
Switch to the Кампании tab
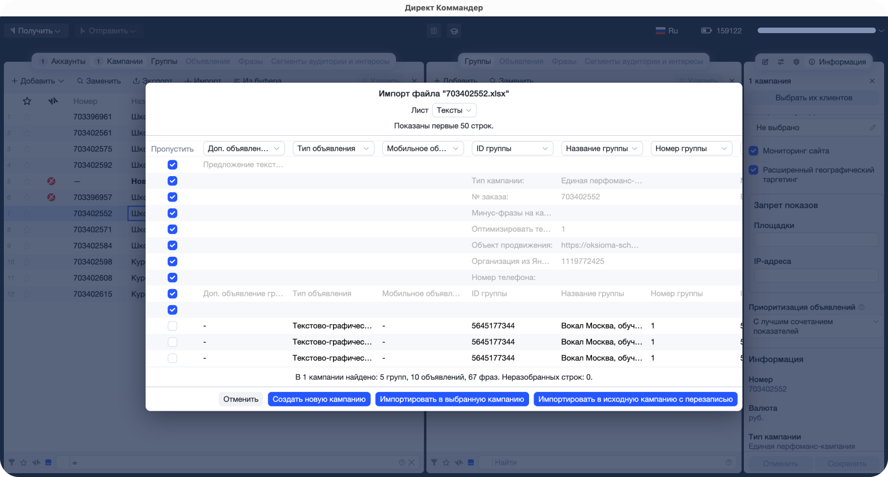pyautogui.click(x=119, y=61)
